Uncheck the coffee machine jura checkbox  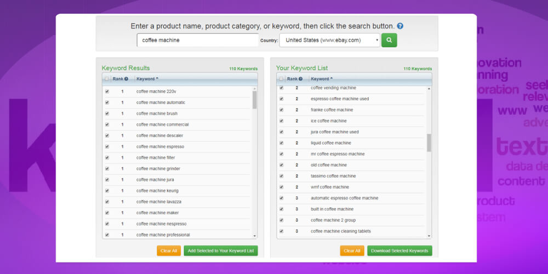coord(107,180)
